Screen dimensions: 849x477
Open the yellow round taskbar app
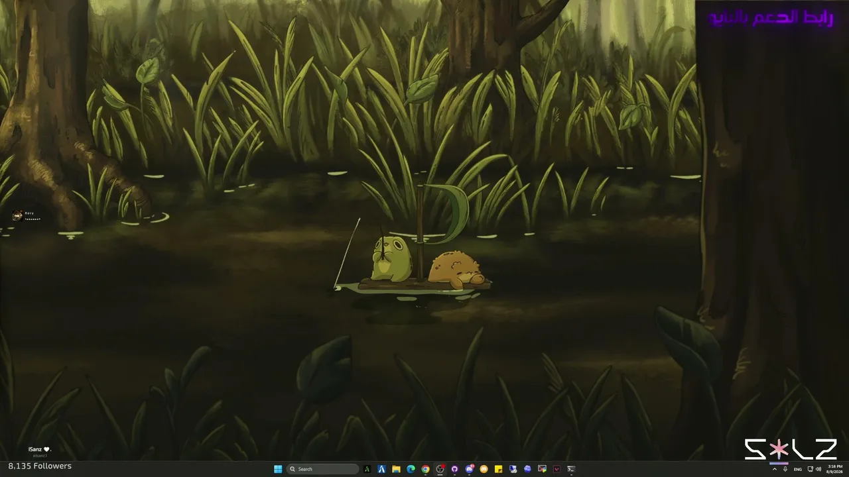click(484, 469)
